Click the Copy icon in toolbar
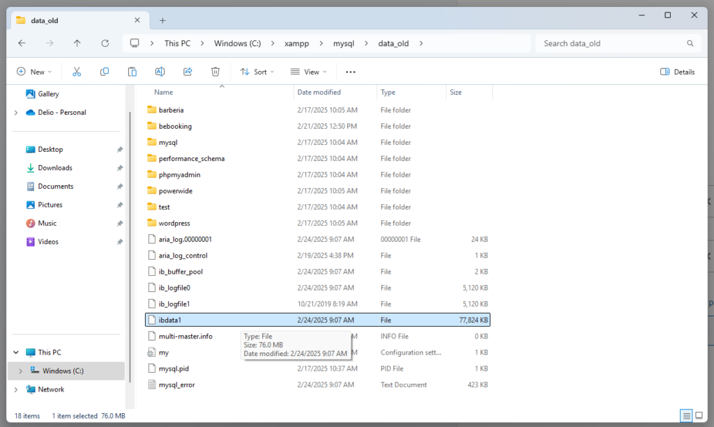 pos(105,72)
